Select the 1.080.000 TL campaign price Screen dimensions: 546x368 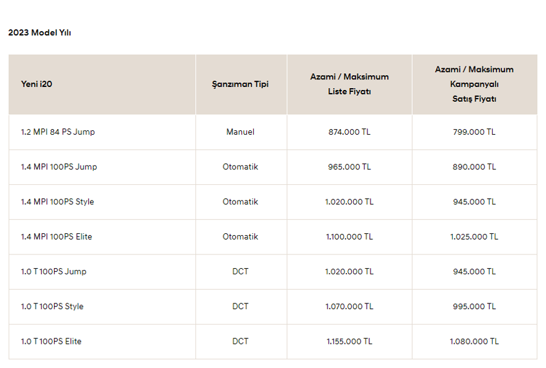(474, 341)
